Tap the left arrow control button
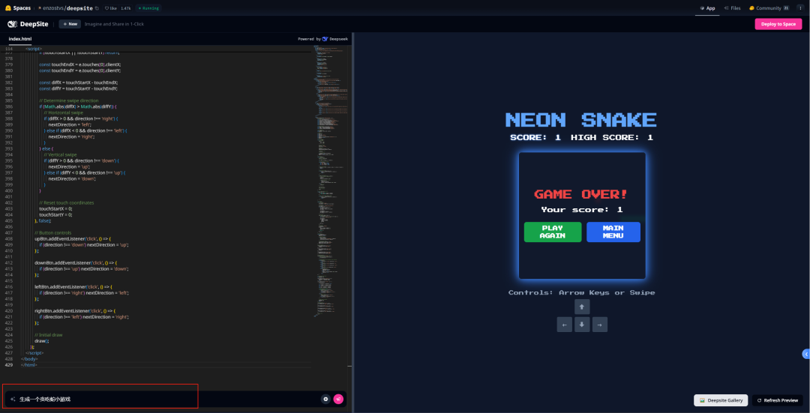 click(x=564, y=325)
